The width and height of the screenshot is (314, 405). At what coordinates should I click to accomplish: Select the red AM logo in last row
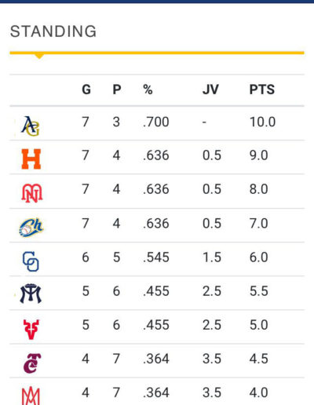tap(31, 396)
